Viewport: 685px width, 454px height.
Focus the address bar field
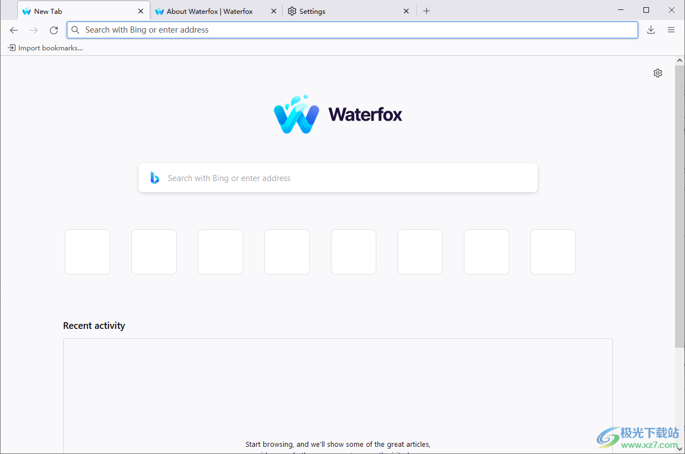point(352,30)
